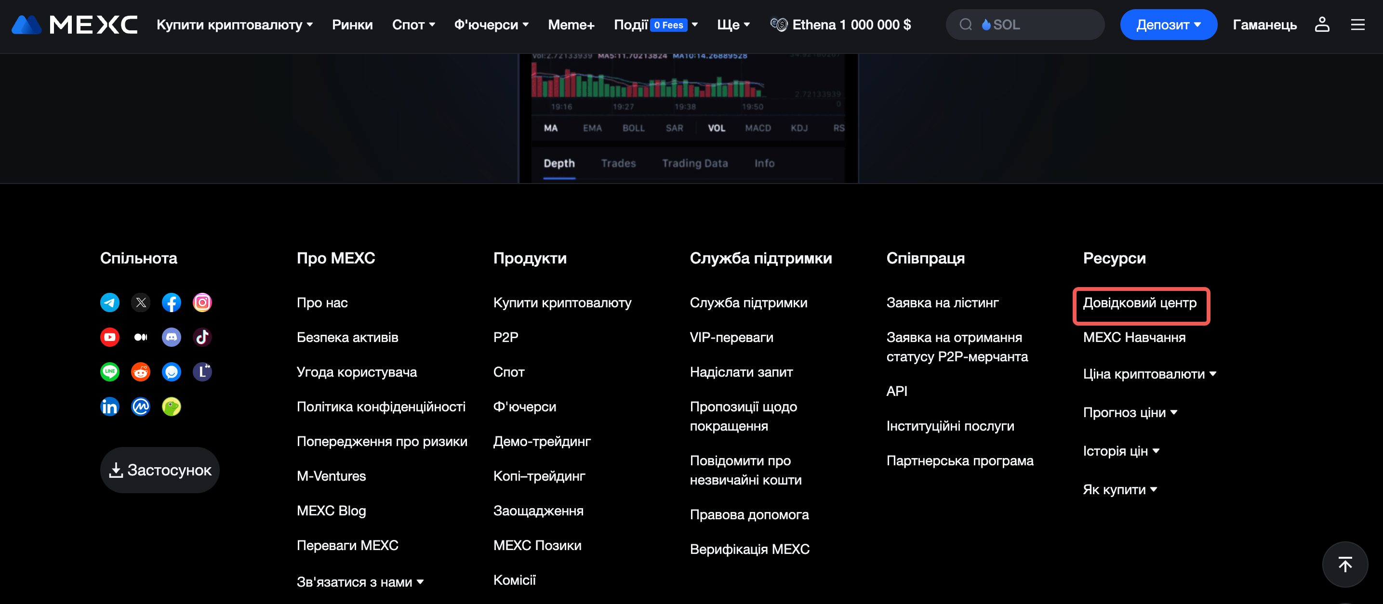This screenshot has height=604, width=1383.
Task: Click the Депозит button
Action: 1168,25
